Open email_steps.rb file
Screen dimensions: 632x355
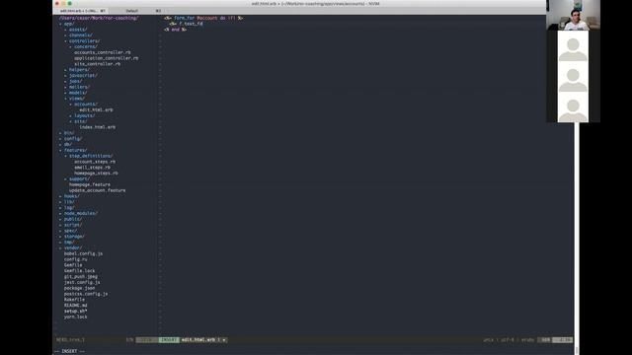(92, 167)
